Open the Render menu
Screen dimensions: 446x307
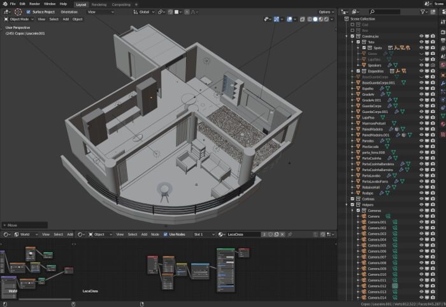coord(34,4)
